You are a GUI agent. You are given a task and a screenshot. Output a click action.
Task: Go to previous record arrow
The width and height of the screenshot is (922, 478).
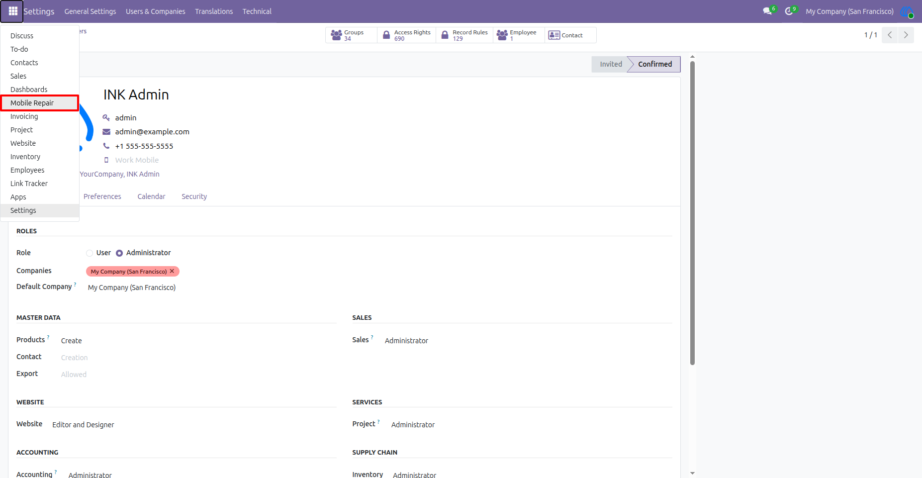[x=890, y=35]
